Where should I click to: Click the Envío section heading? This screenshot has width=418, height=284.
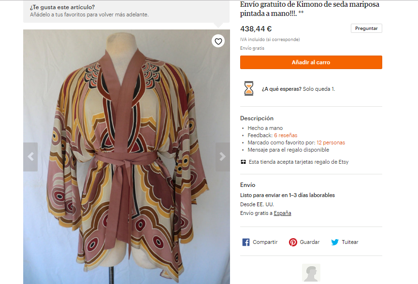click(247, 185)
